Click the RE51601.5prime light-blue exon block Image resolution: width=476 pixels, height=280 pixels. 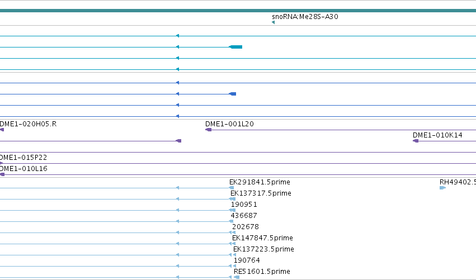coord(237,277)
